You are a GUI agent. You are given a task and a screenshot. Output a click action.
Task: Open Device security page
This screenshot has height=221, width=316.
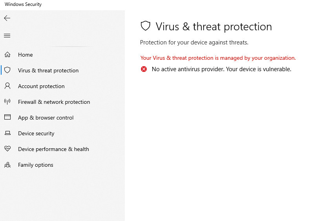point(36,133)
